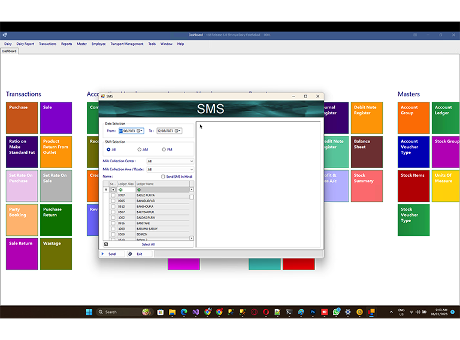The image size is (460, 340).
Task: Open the From date calendar picker
Action: click(140, 130)
